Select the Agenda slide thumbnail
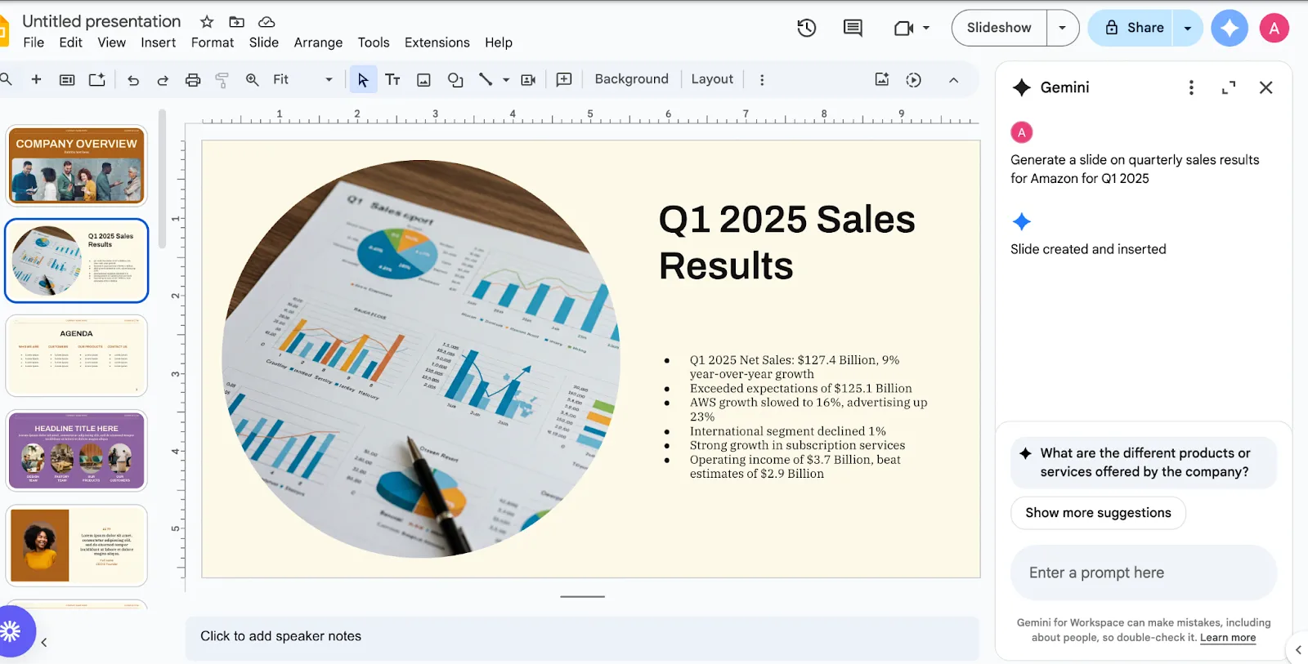 [77, 355]
